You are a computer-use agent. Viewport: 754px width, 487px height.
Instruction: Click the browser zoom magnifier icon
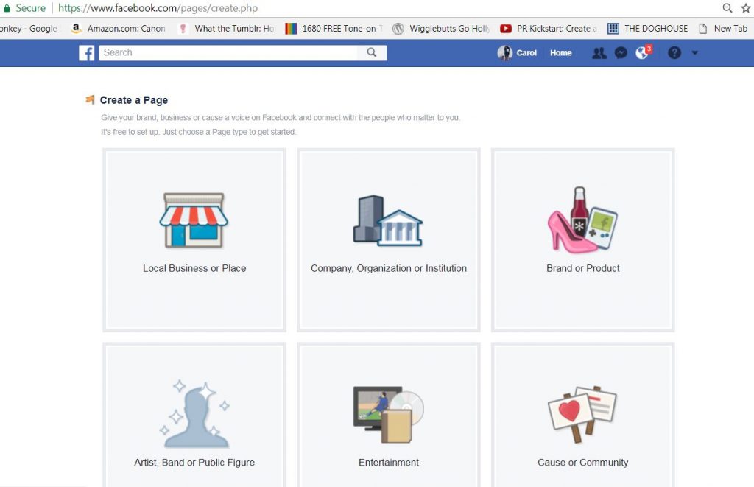coord(727,8)
